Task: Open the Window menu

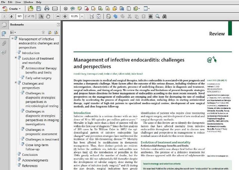Action: [x=29, y=2]
